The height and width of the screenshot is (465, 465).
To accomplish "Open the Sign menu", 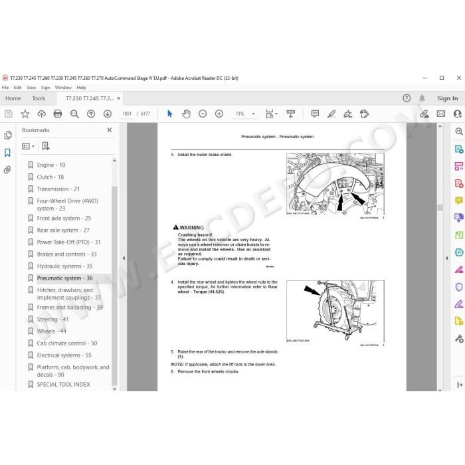I will (45, 88).
